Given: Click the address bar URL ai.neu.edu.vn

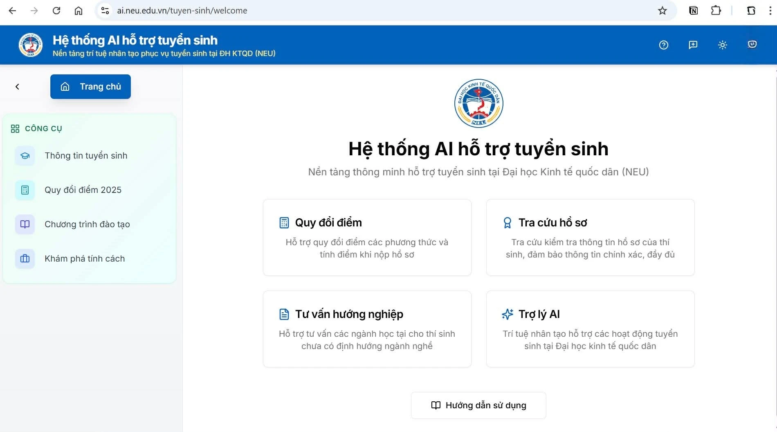Looking at the screenshot, I should 182,11.
